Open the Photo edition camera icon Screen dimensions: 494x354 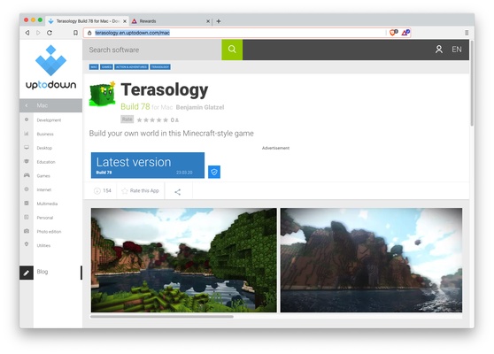(x=27, y=231)
